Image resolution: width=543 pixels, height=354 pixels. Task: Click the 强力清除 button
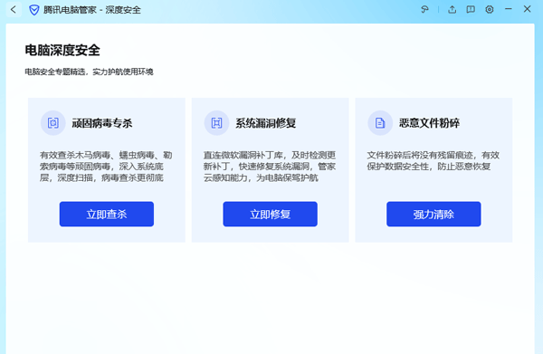coord(433,214)
